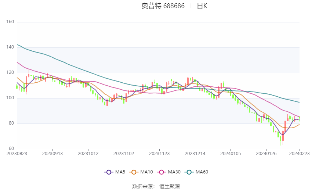Viewport: 312px width, 190px height.
Task: Click the chart title 奥普特 688686
Action: tap(163, 6)
